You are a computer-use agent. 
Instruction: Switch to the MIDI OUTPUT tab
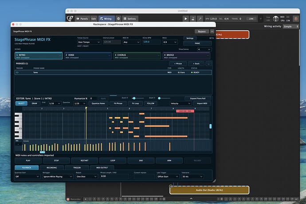click(x=102, y=168)
